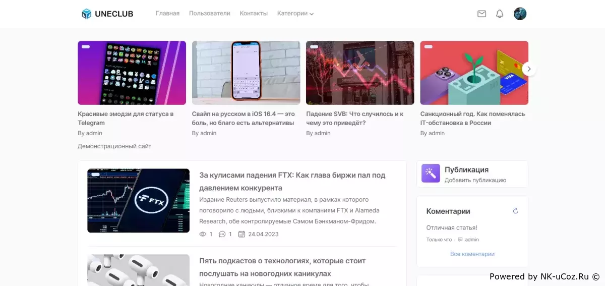Image resolution: width=605 pixels, height=286 pixels.
Task: Open the FTX article headline
Action: pos(292,182)
